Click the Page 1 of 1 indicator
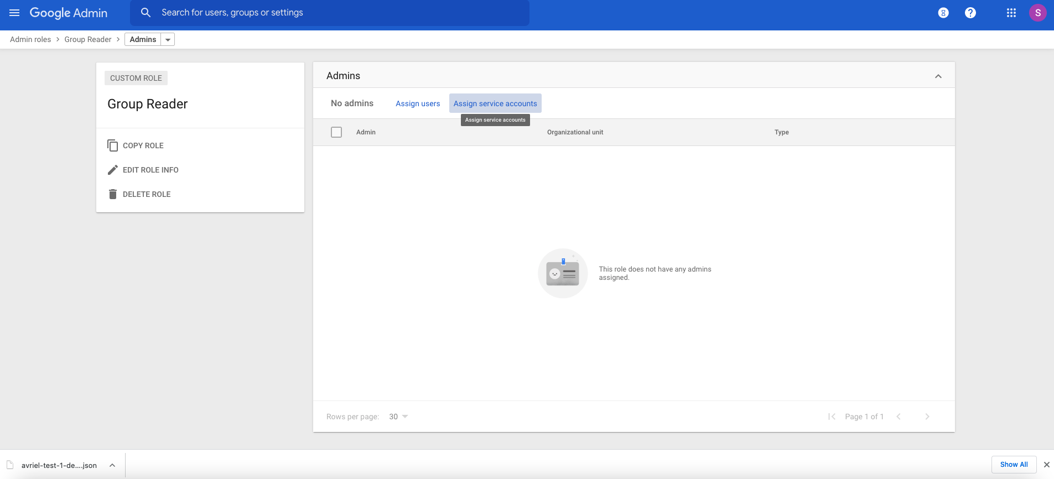 (864, 416)
